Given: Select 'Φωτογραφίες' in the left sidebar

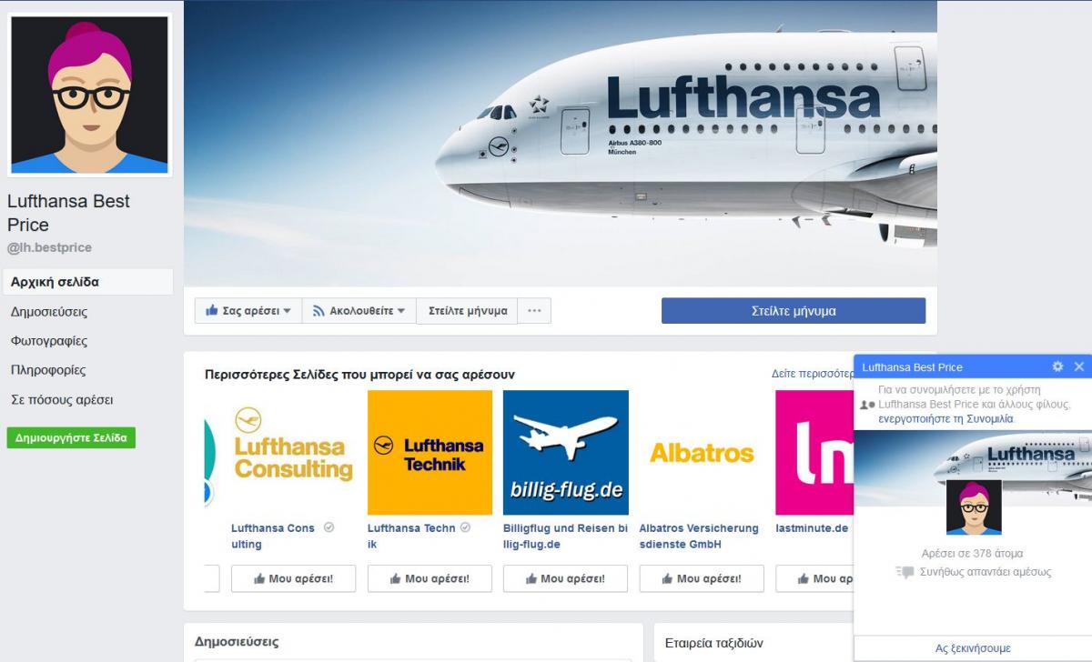Looking at the screenshot, I should 49,341.
